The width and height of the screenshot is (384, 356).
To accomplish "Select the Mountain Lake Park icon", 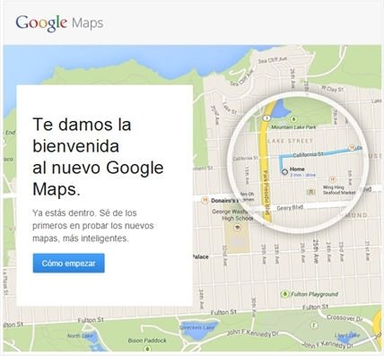I will 294,119.
